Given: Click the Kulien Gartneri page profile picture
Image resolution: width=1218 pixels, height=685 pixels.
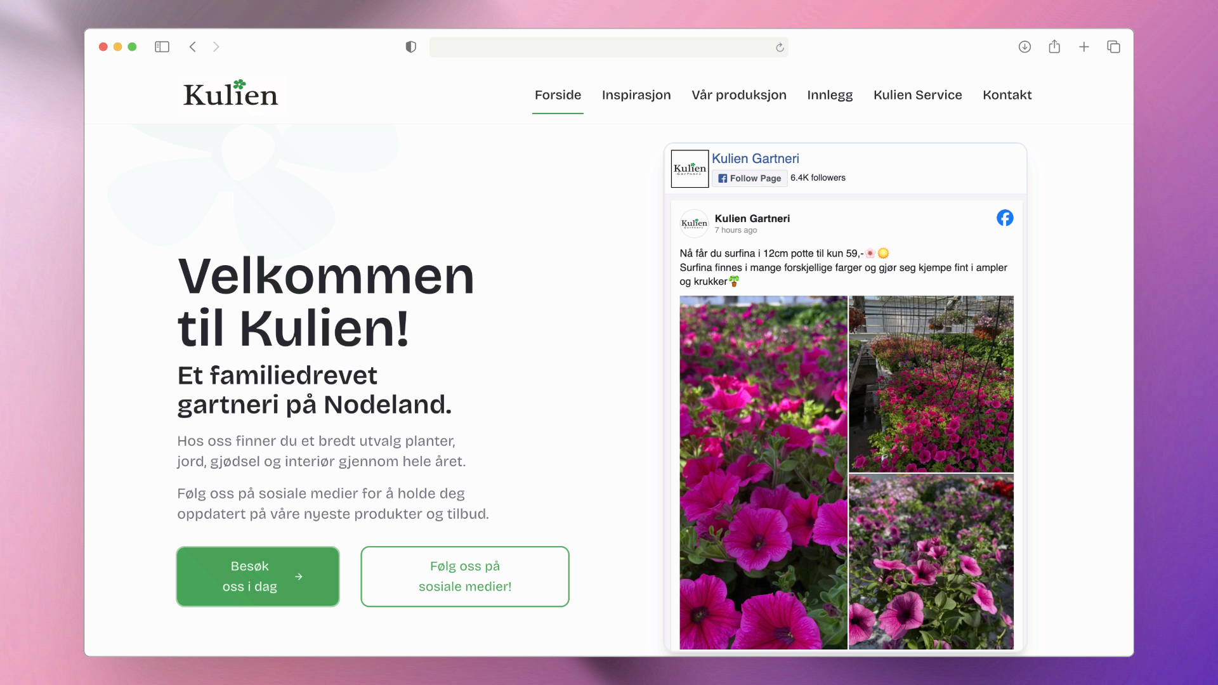Looking at the screenshot, I should tap(690, 169).
